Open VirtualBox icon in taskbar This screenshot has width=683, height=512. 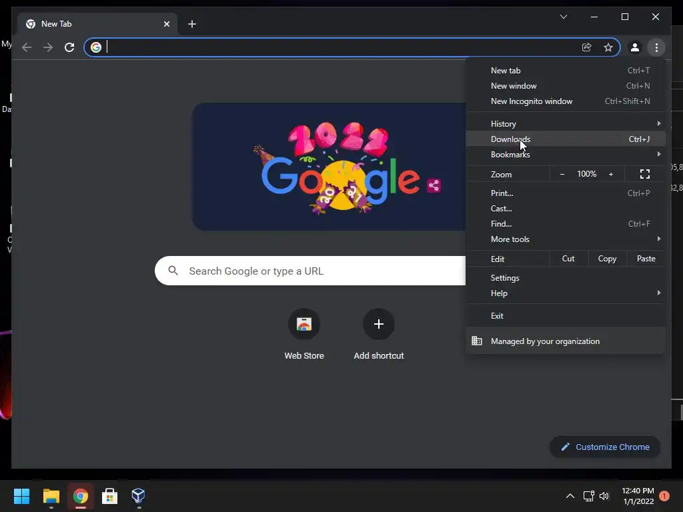(139, 496)
